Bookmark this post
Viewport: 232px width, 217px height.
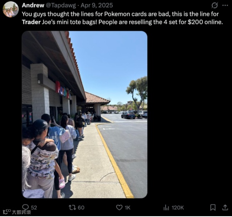click(x=213, y=207)
